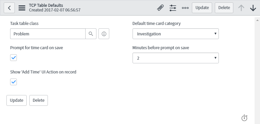Image resolution: width=260 pixels, height=124 pixels.
Task: Click the bottom Update button
Action: pos(17,100)
